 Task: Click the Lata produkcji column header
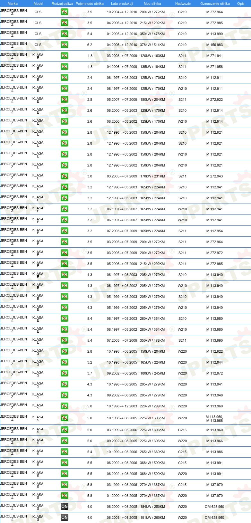click(122, 4)
